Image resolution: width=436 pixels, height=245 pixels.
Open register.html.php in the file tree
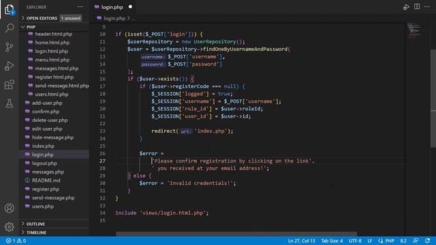pos(54,77)
